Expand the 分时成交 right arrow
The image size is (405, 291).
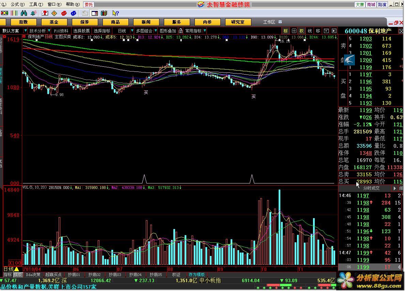pyautogui.click(x=394, y=189)
